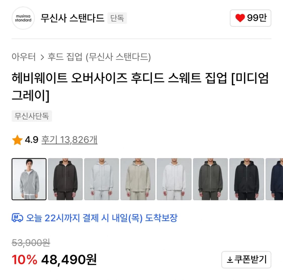This screenshot has height=280, width=283.
Task: Click the 무신사단독 exclusive tag
Action: pyautogui.click(x=32, y=116)
